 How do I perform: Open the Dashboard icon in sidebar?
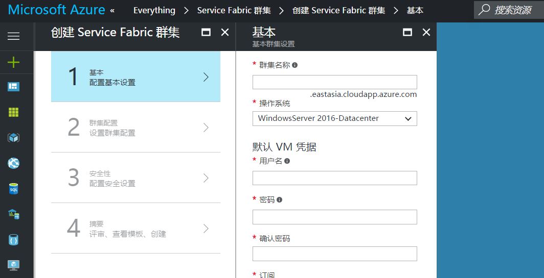13,87
